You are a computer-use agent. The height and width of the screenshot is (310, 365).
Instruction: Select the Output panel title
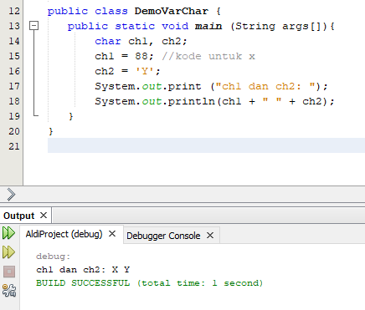pyautogui.click(x=18, y=216)
